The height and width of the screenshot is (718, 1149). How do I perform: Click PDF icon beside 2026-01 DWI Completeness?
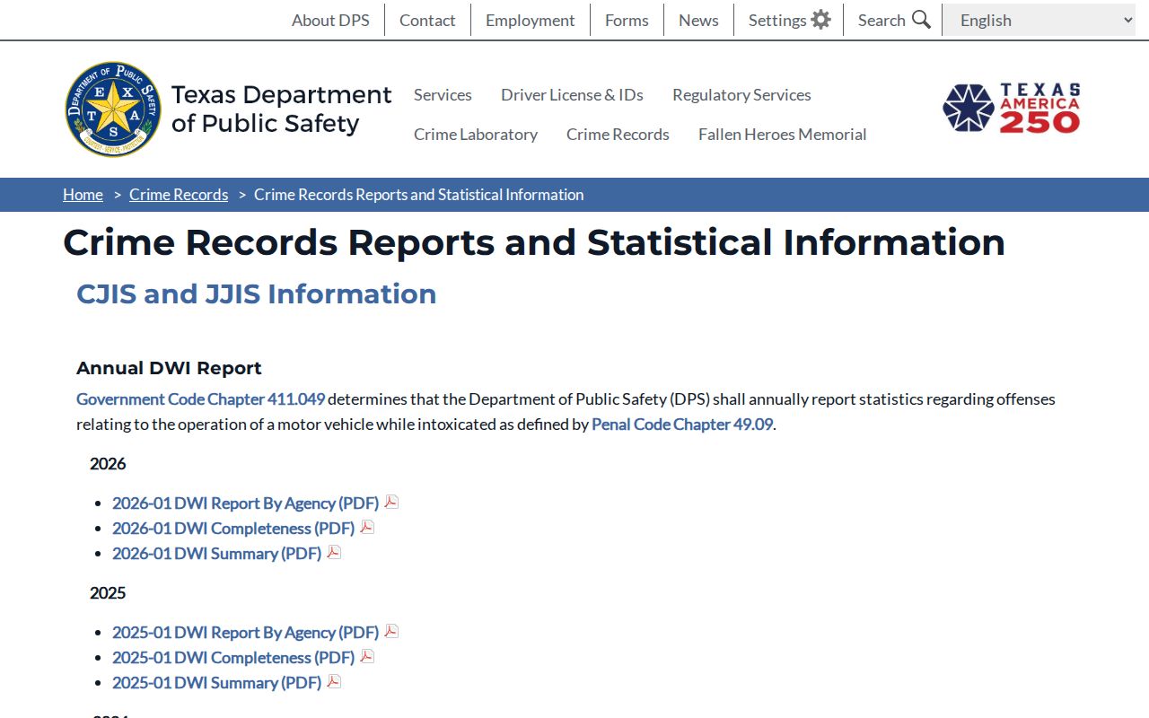tap(367, 527)
